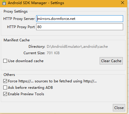Click the Close button
Viewport: 129px width, 114px height.
click(119, 108)
